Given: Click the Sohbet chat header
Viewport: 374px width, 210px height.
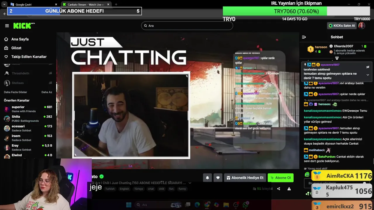Looking at the screenshot, I should click(337, 37).
